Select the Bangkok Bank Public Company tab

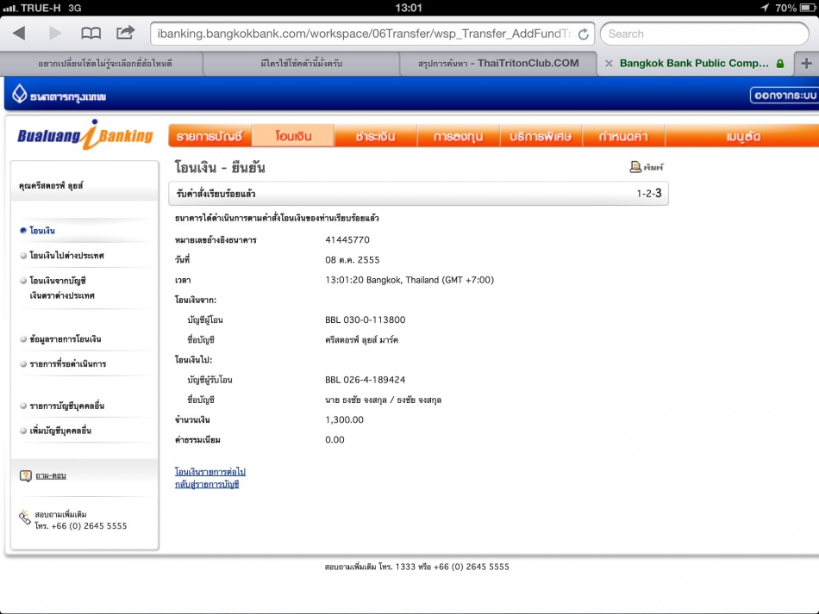[694, 64]
